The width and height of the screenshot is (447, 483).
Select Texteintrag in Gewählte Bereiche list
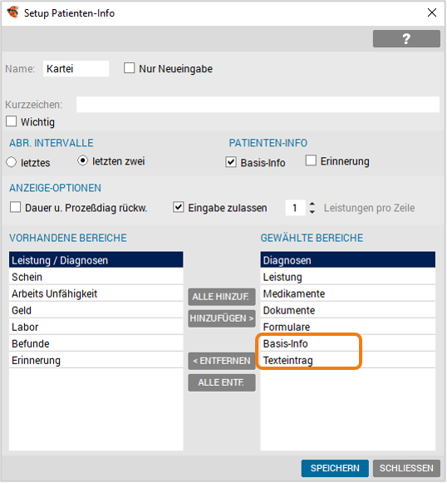[347, 360]
